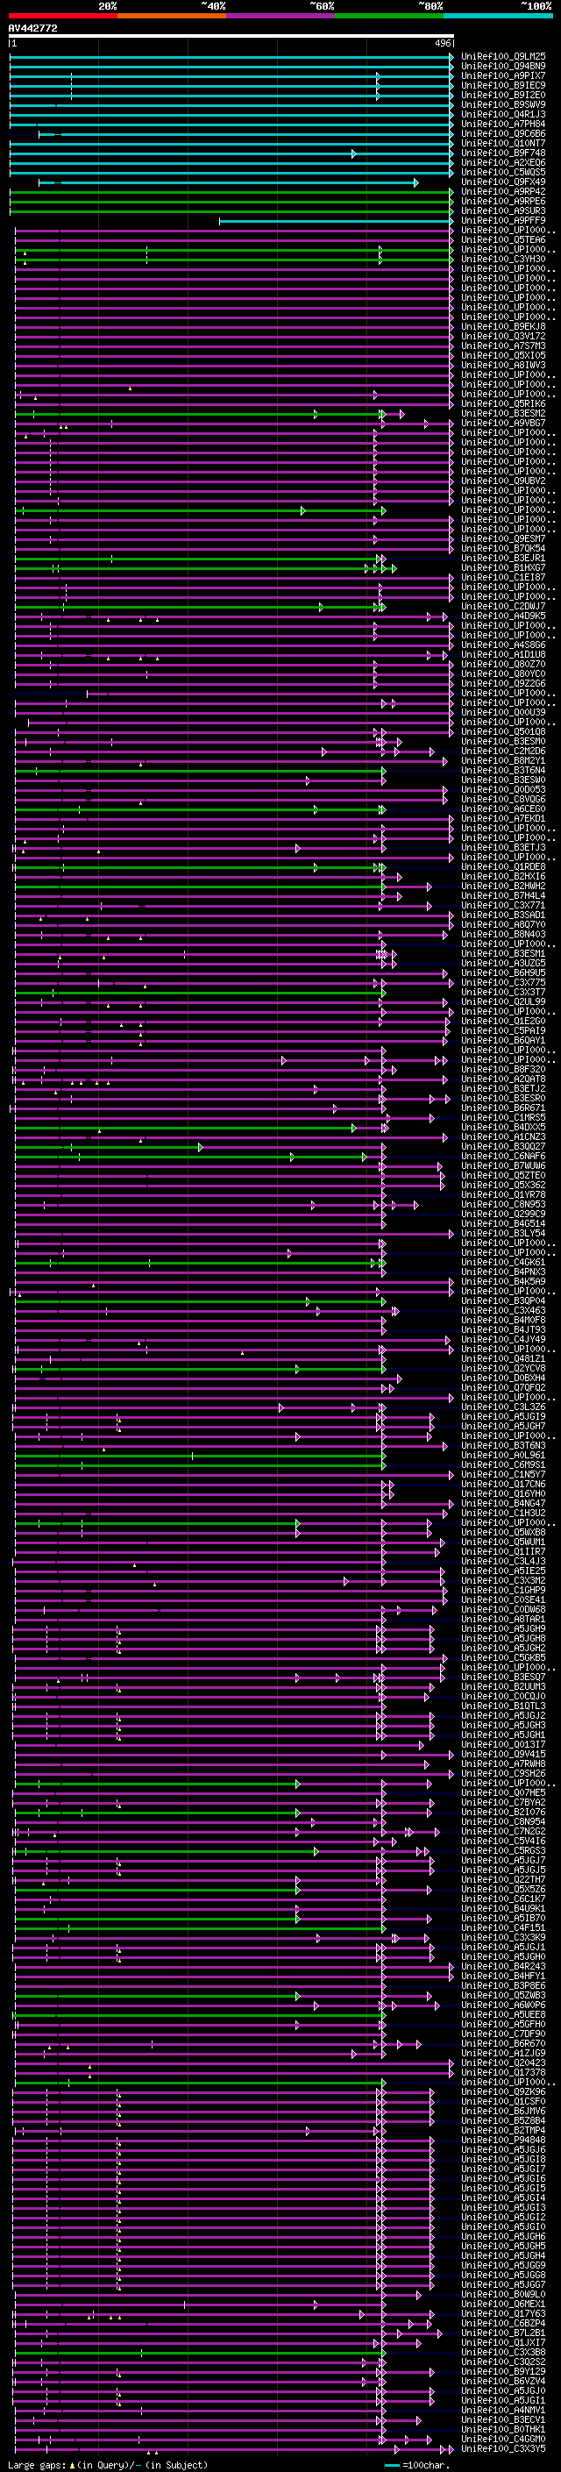Select the UniRef100_A9SUR3 label
The image size is (561, 2472).
(503, 210)
